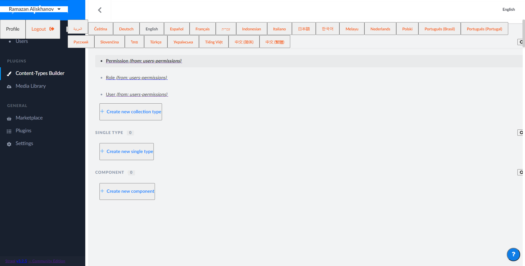Select Italiano language option
Viewport: 525px width, 266px height.
[279, 29]
